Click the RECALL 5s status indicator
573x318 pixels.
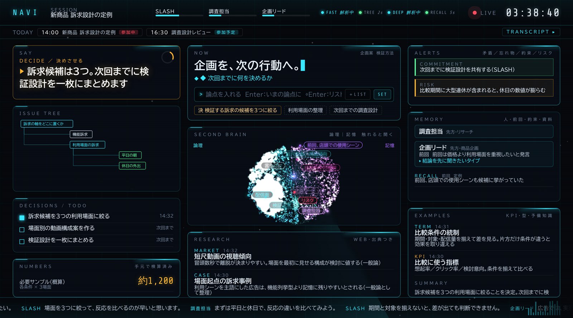pos(440,13)
